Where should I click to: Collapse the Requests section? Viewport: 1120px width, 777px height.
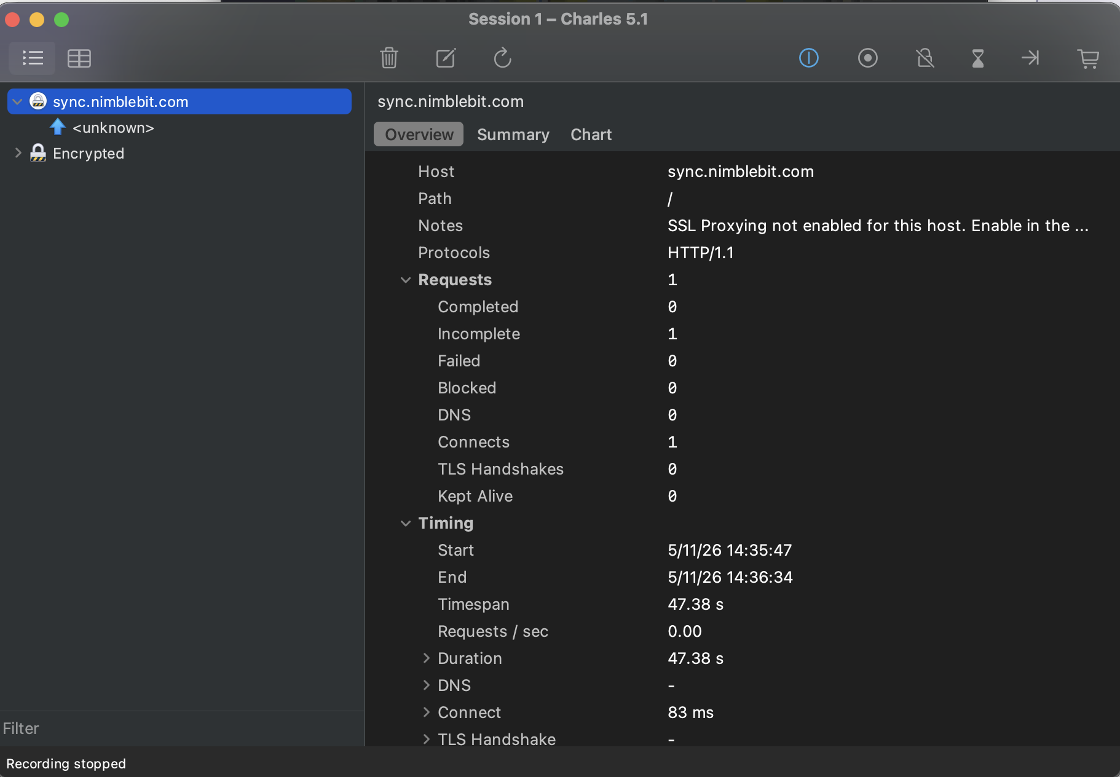coord(405,280)
